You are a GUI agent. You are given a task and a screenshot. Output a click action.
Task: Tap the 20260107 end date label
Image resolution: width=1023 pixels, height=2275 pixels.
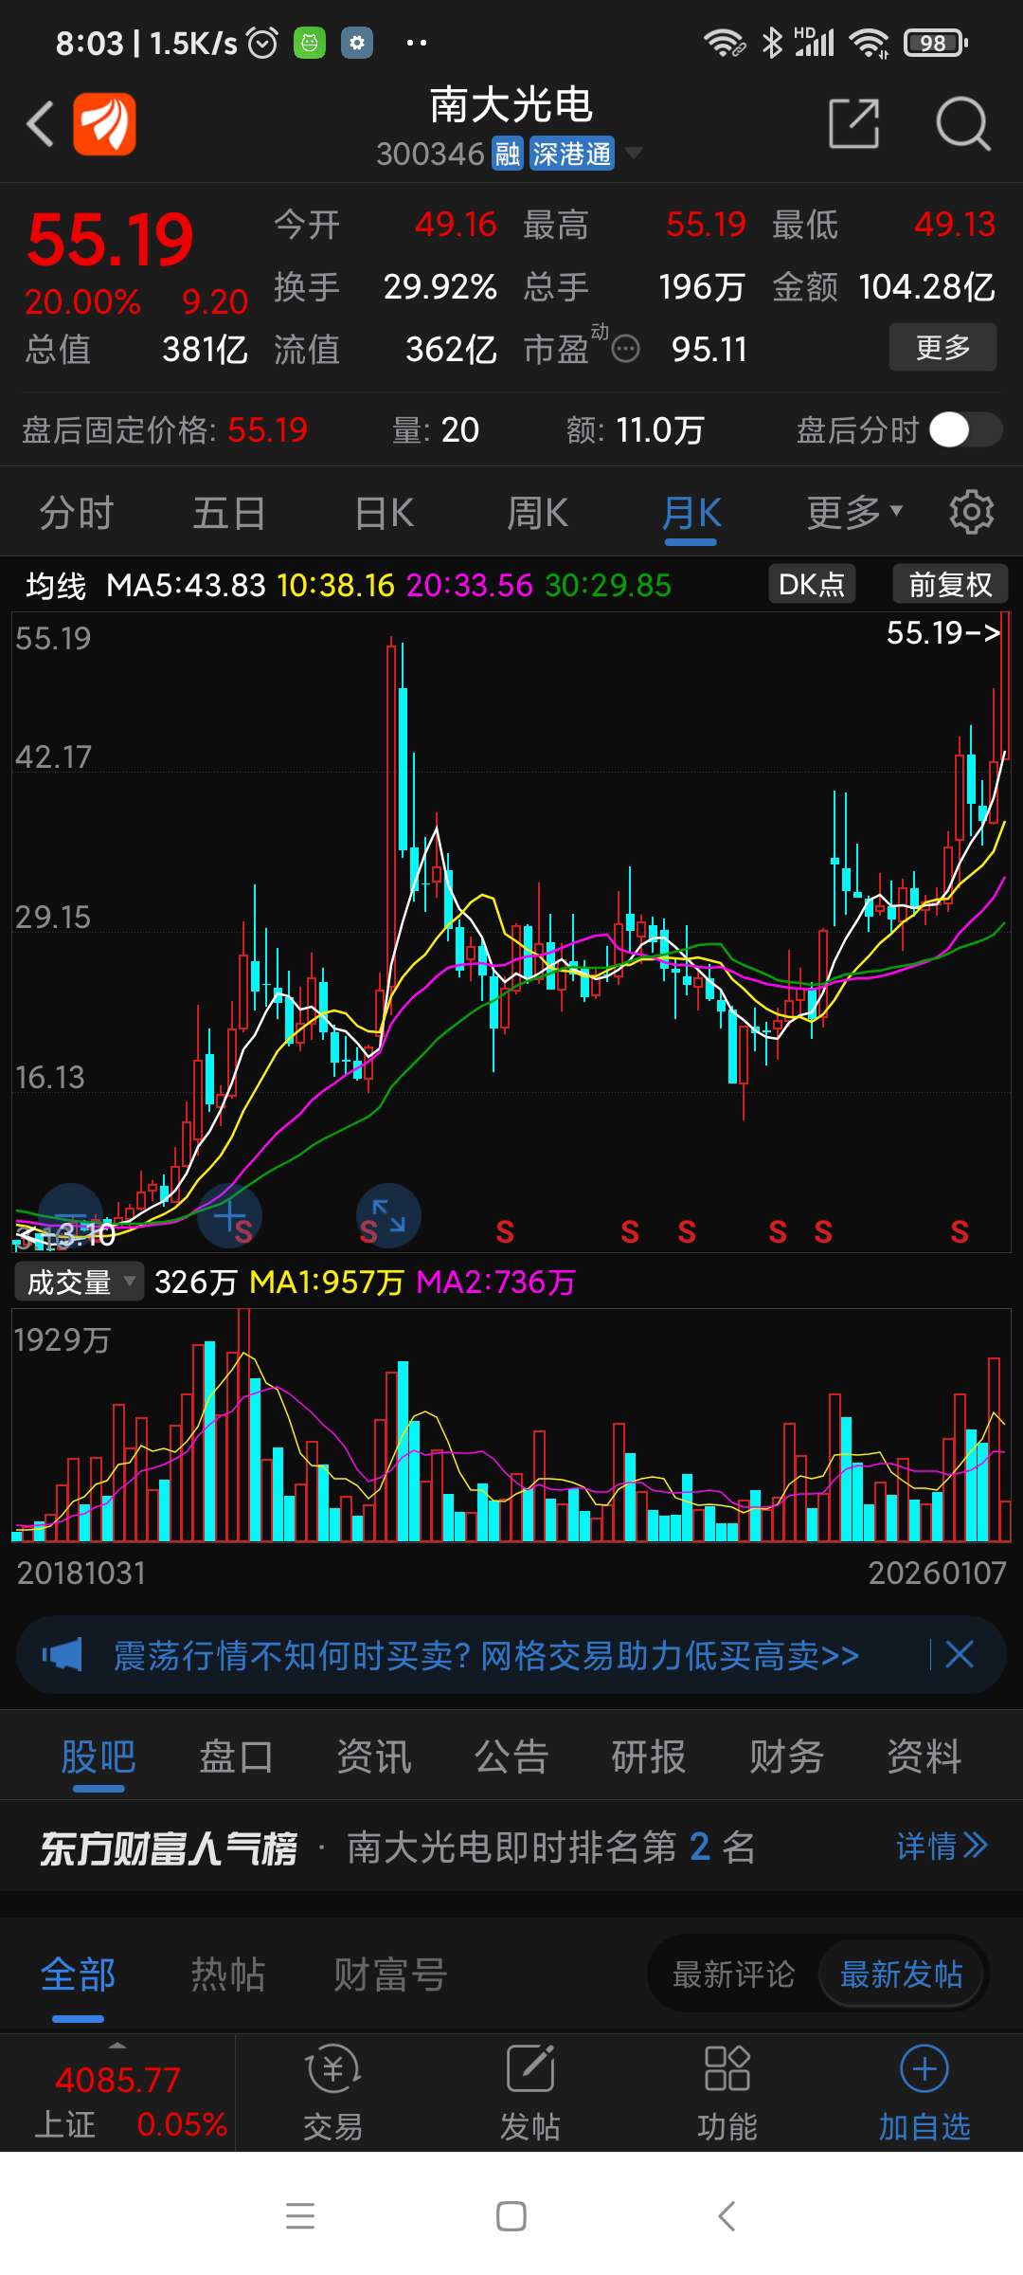(x=937, y=1574)
